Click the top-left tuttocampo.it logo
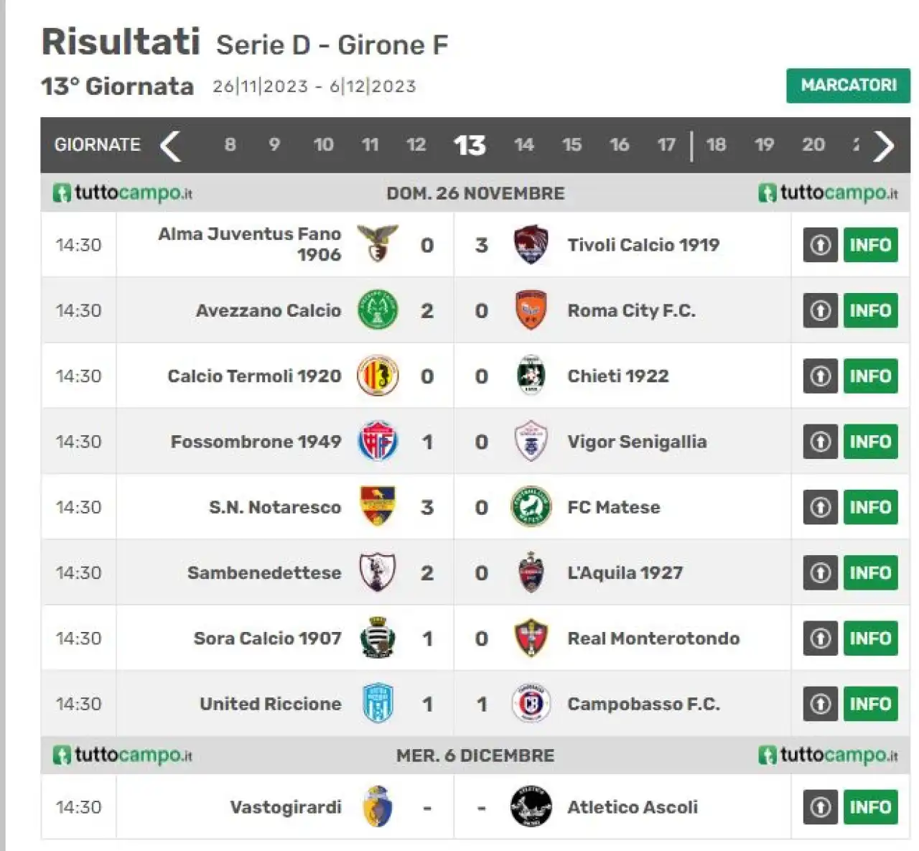919x851 pixels. 122,193
